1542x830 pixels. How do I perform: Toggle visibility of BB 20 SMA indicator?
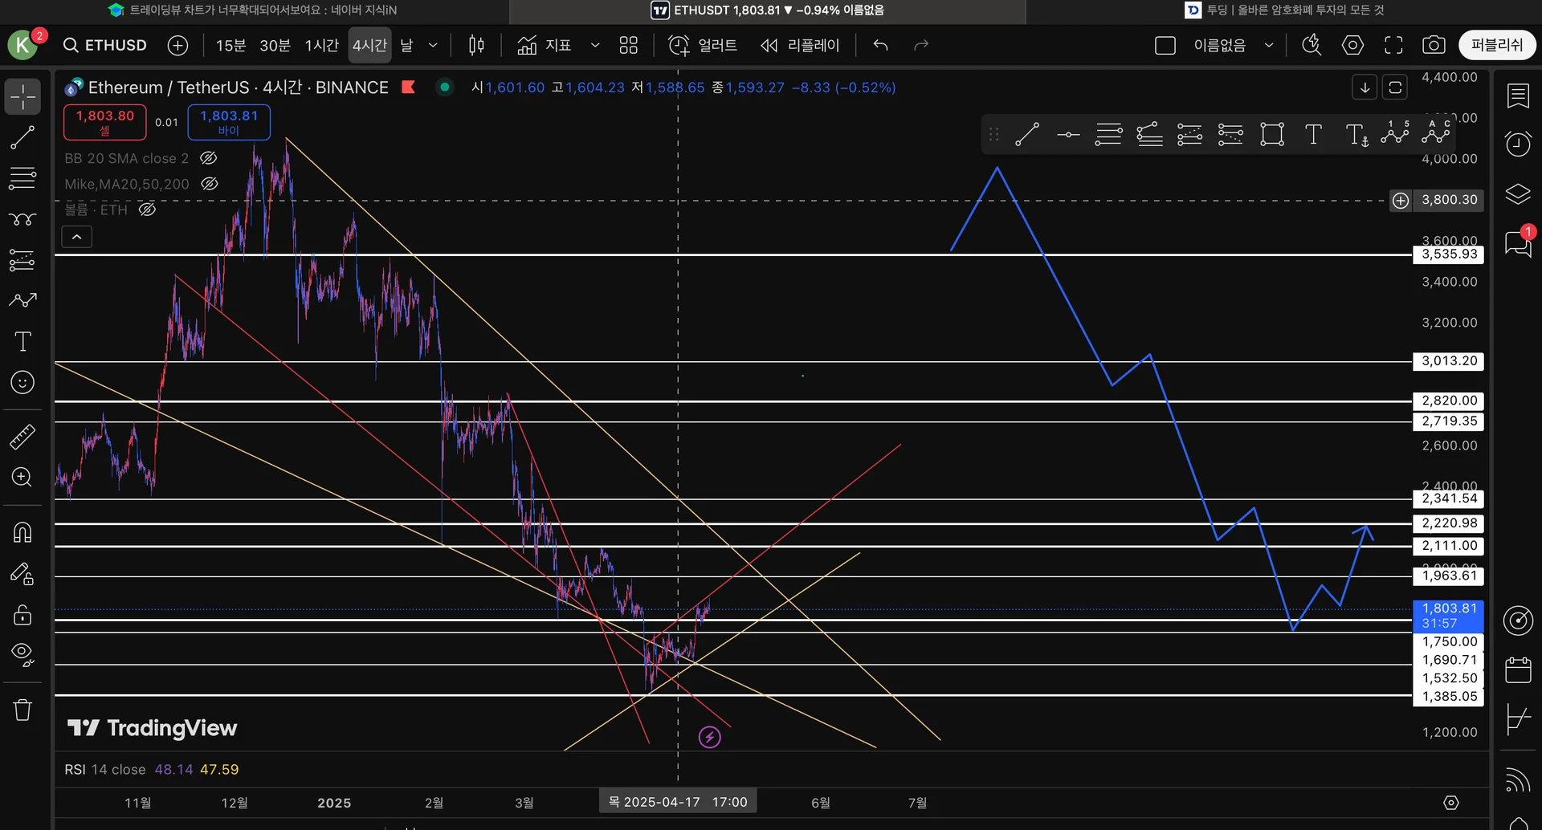click(208, 158)
